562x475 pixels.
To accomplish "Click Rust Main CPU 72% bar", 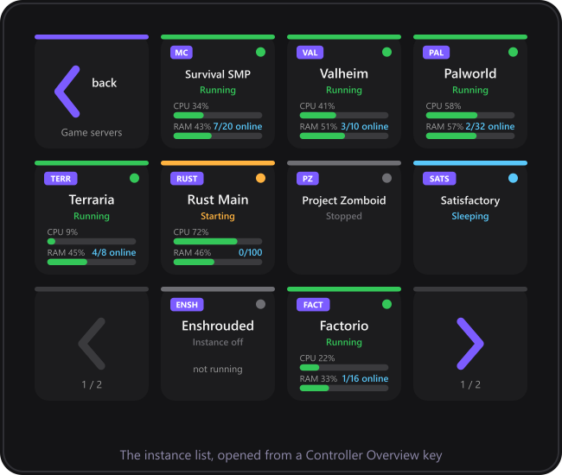I will tap(218, 241).
